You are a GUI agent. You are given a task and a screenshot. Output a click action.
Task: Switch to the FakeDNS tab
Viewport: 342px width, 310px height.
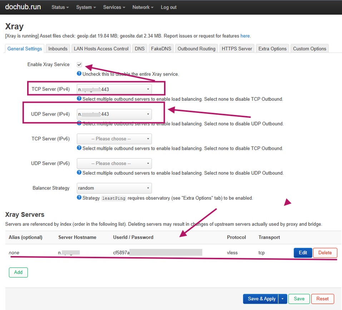click(x=161, y=49)
